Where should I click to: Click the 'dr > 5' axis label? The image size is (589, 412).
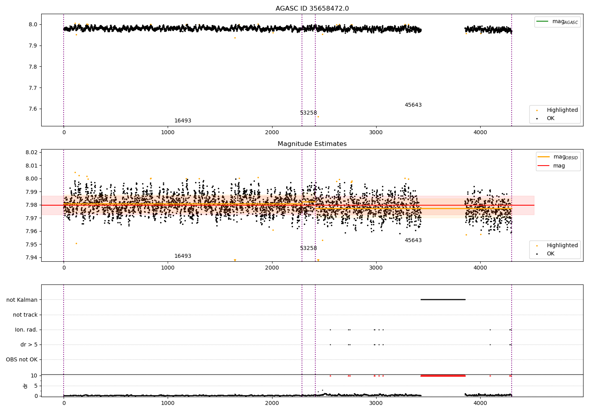29,345
